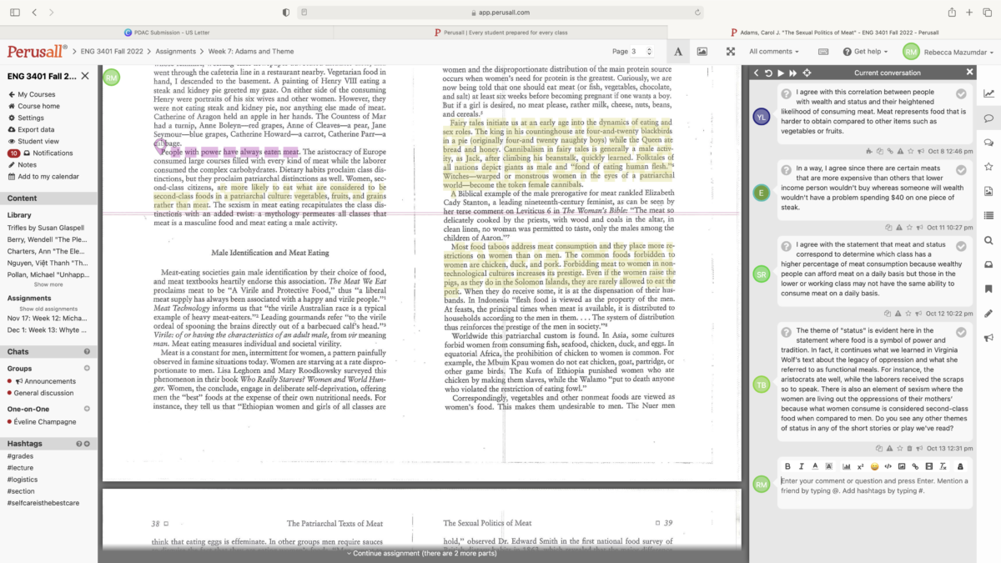1001x563 pixels.
Task: Expand Continue assignment bar at bottom
Action: 423,553
